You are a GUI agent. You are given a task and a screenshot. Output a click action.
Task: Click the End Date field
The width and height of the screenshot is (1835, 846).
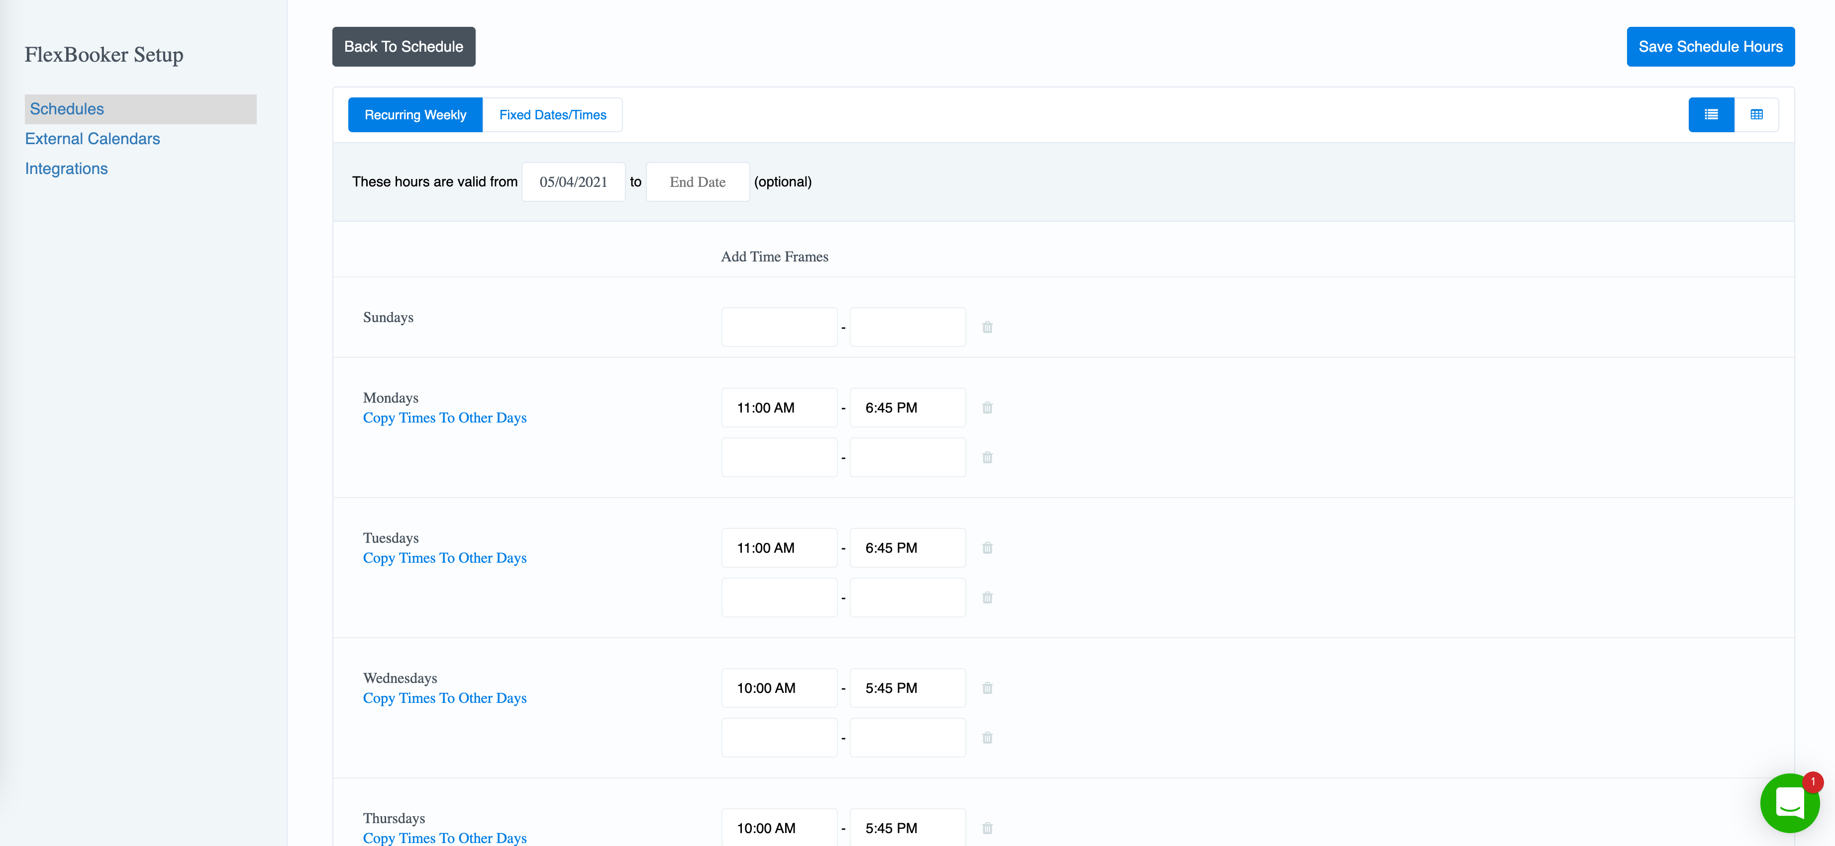pos(698,182)
